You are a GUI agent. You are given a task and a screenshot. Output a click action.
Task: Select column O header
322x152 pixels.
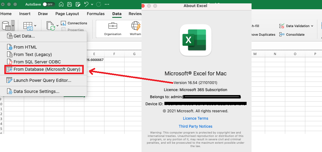(x=295, y=54)
